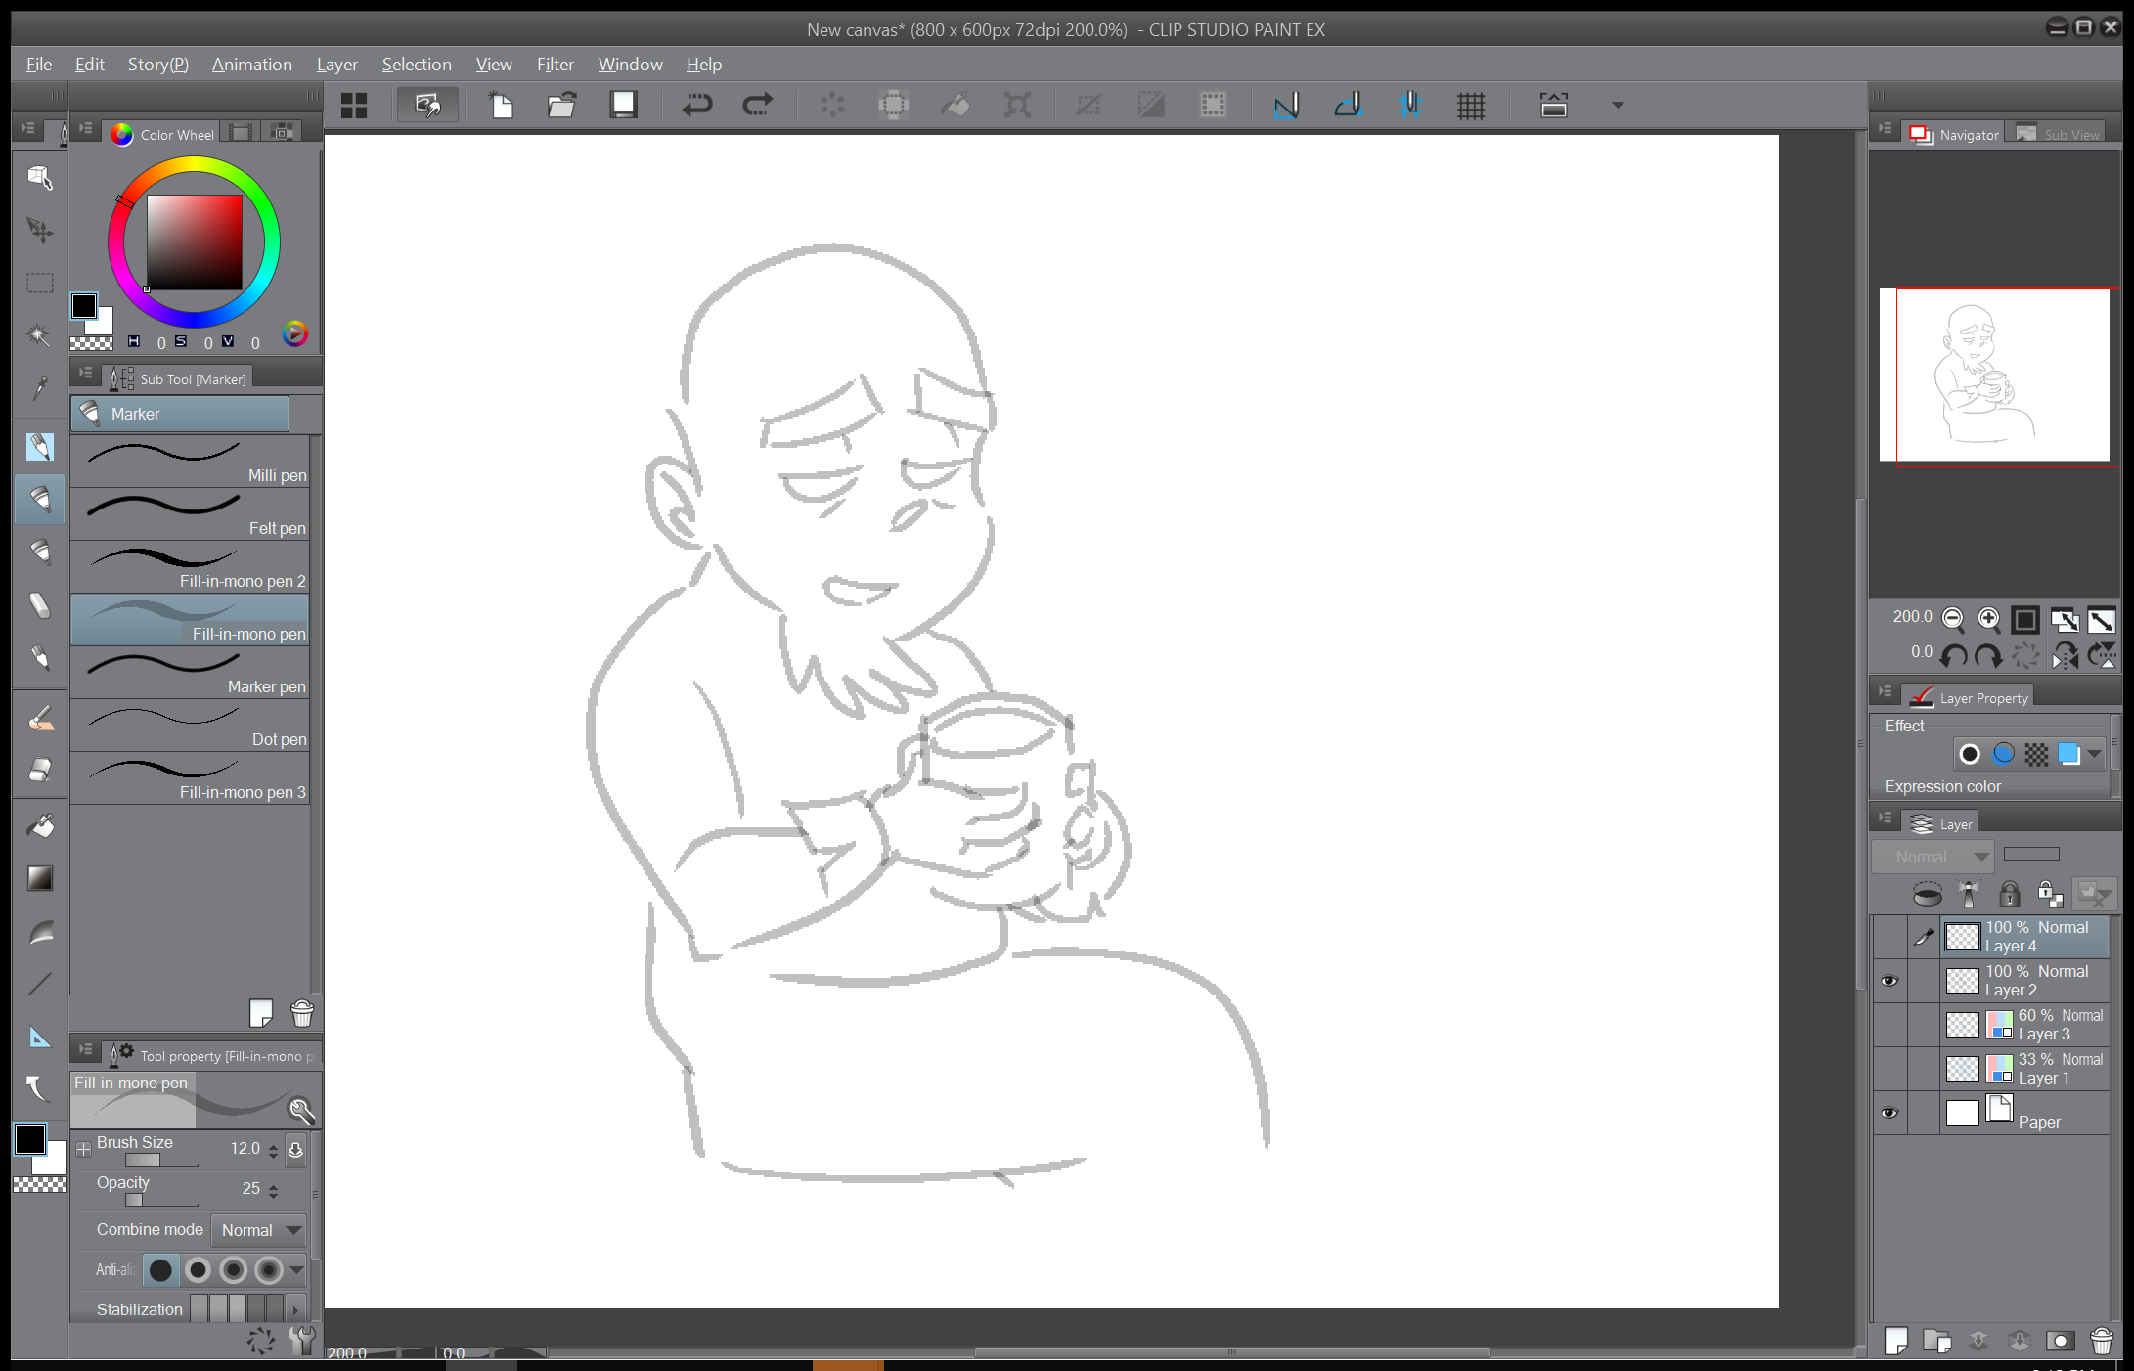The height and width of the screenshot is (1371, 2134).
Task: Open the layer blending mode dropdown
Action: click(x=1933, y=857)
